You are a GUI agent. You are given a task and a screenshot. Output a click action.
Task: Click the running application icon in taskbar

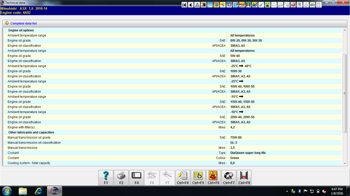pyautogui.click(x=54, y=191)
